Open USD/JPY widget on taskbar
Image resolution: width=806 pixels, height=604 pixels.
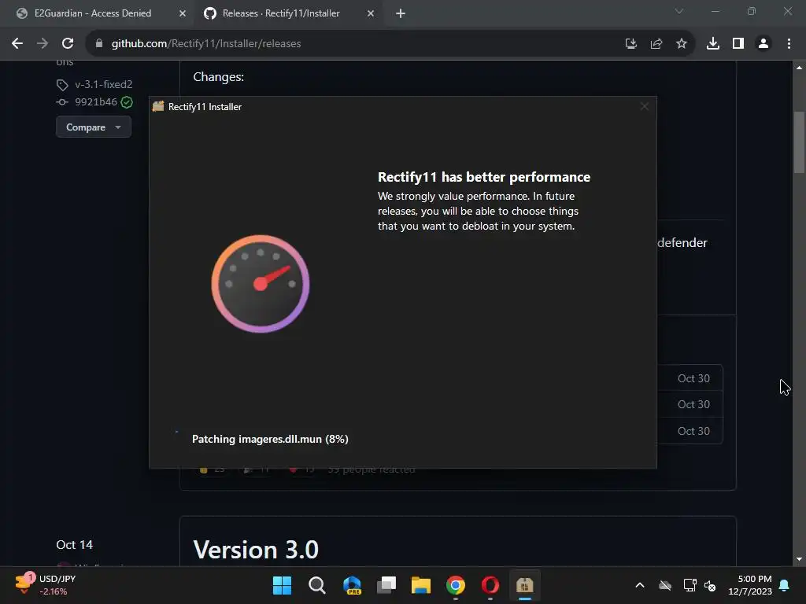45,585
